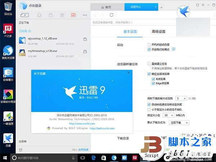
Task: Open the 软媒魔方 desktop shortcut
Action: coord(8,75)
